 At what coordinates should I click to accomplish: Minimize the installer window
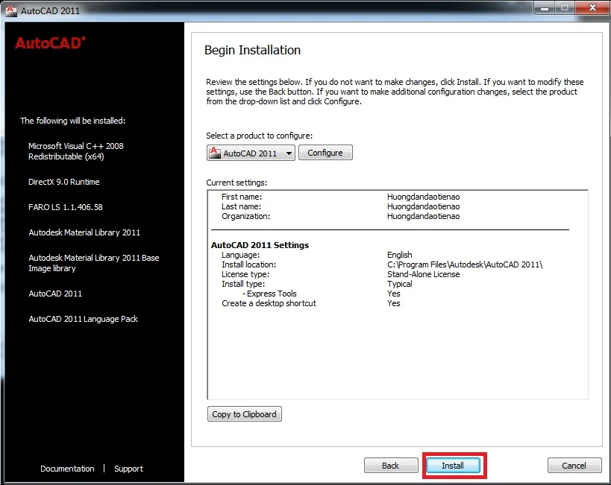[x=542, y=10]
